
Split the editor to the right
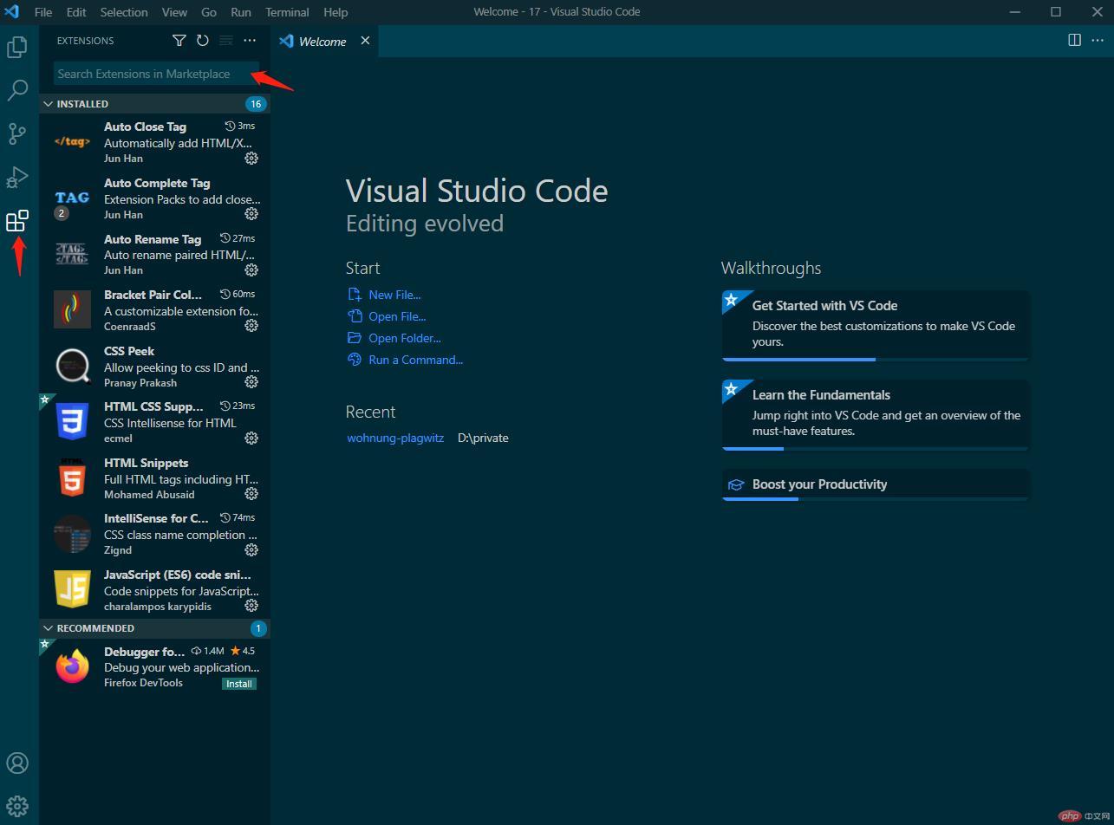click(1074, 40)
